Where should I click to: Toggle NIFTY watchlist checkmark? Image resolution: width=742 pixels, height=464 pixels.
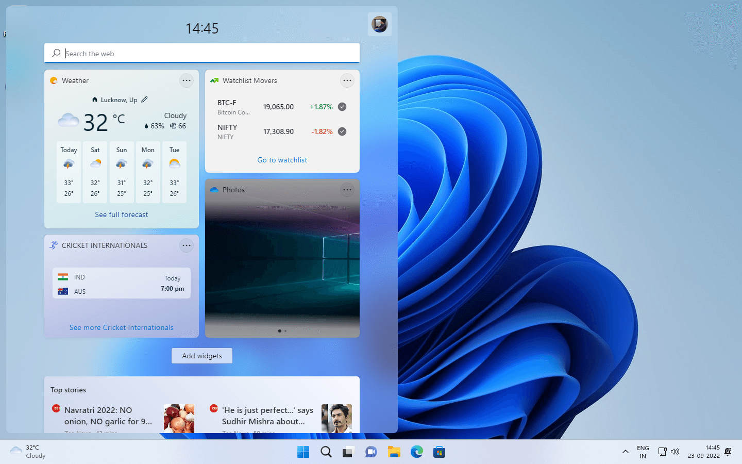point(342,131)
